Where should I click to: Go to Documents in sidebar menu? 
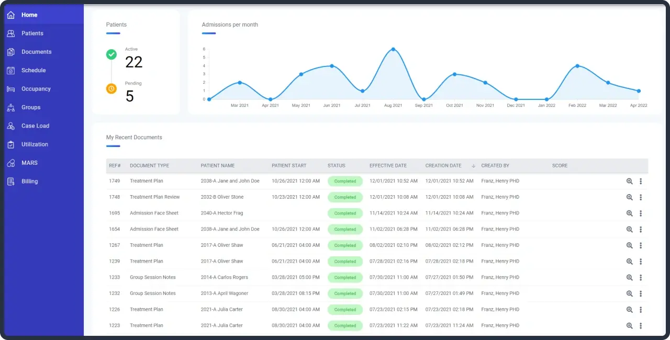[x=36, y=52]
